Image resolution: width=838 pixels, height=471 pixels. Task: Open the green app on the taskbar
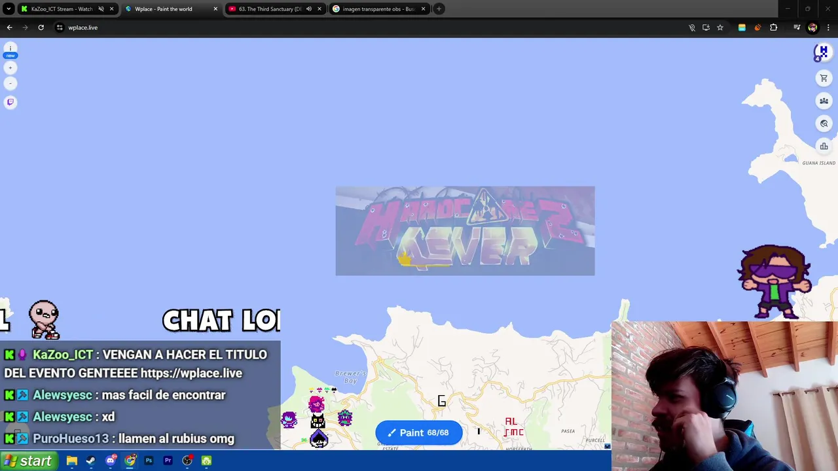pyautogui.click(x=206, y=461)
